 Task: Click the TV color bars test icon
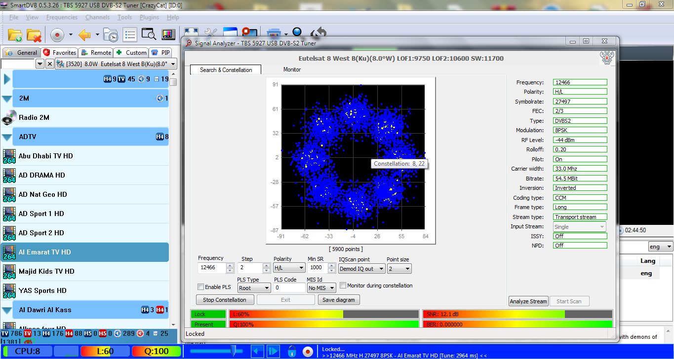point(168,35)
